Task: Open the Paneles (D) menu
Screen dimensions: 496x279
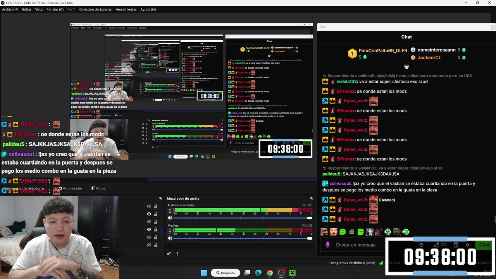Action: pos(55,9)
